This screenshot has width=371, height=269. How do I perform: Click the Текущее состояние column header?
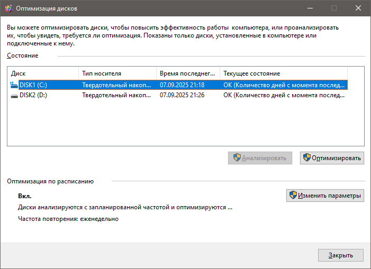point(283,73)
